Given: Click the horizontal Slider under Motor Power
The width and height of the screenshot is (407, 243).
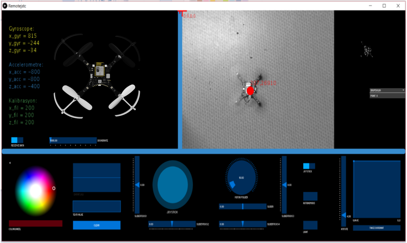Looking at the screenshot, I should pyautogui.click(x=243, y=206).
